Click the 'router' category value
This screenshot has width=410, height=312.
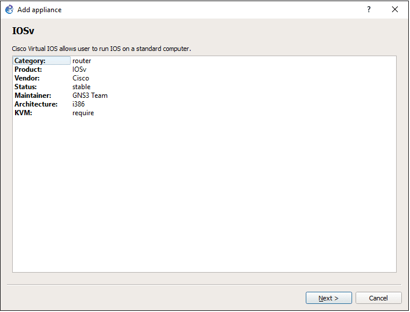tap(82, 61)
